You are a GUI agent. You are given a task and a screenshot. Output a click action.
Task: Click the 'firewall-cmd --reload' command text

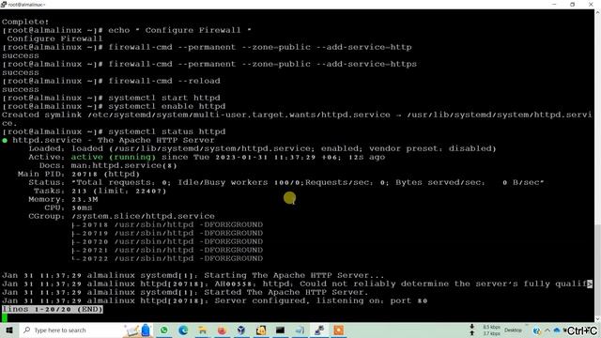point(164,81)
